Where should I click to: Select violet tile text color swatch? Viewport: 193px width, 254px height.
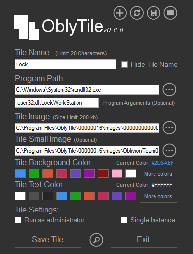point(117,196)
